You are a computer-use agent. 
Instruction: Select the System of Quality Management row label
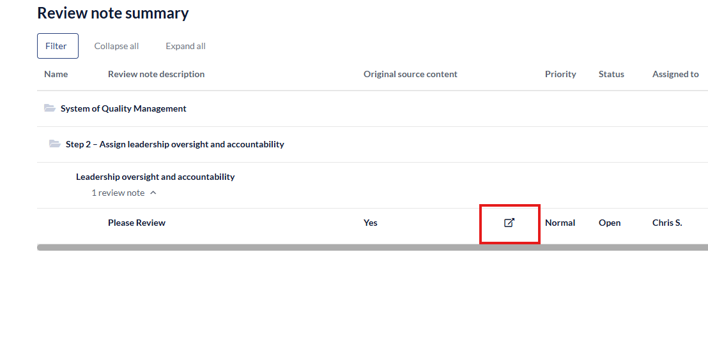(123, 108)
